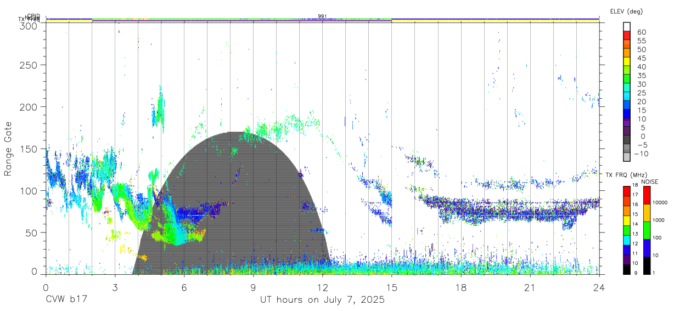674x311 pixels.
Task: Click the "150" range gate tick label
Action: pos(29,149)
